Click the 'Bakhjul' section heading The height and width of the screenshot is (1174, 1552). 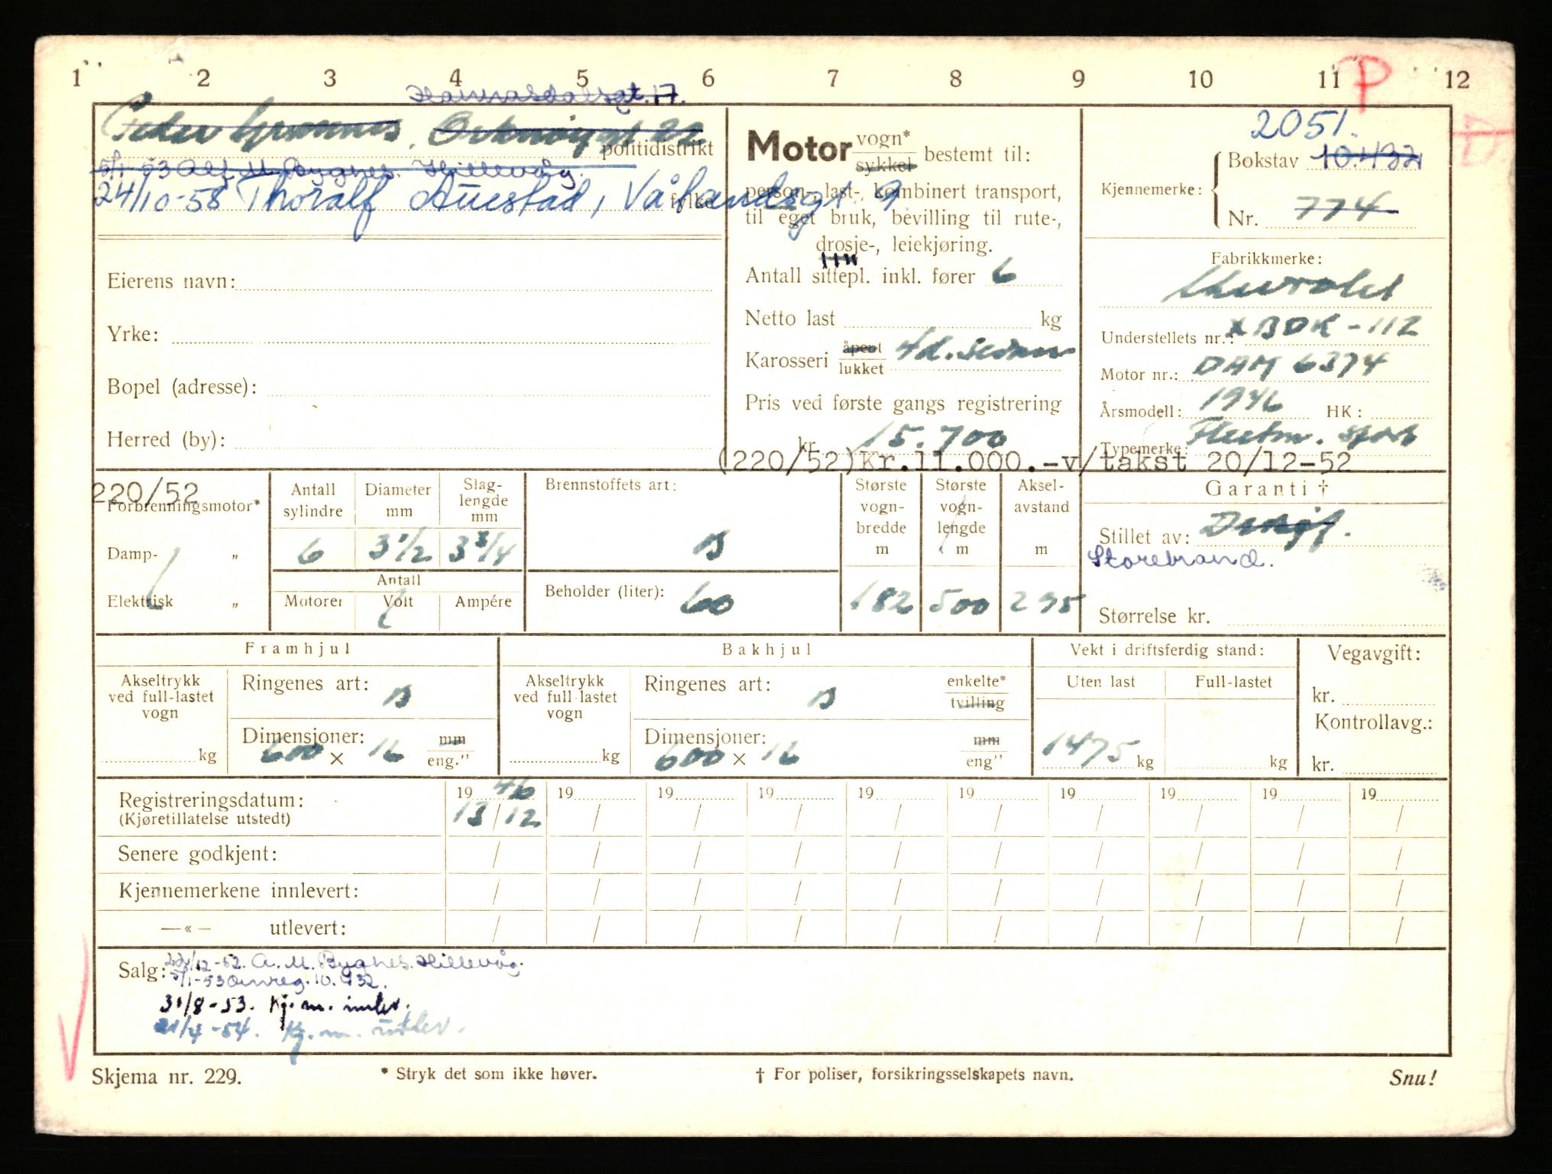click(766, 650)
